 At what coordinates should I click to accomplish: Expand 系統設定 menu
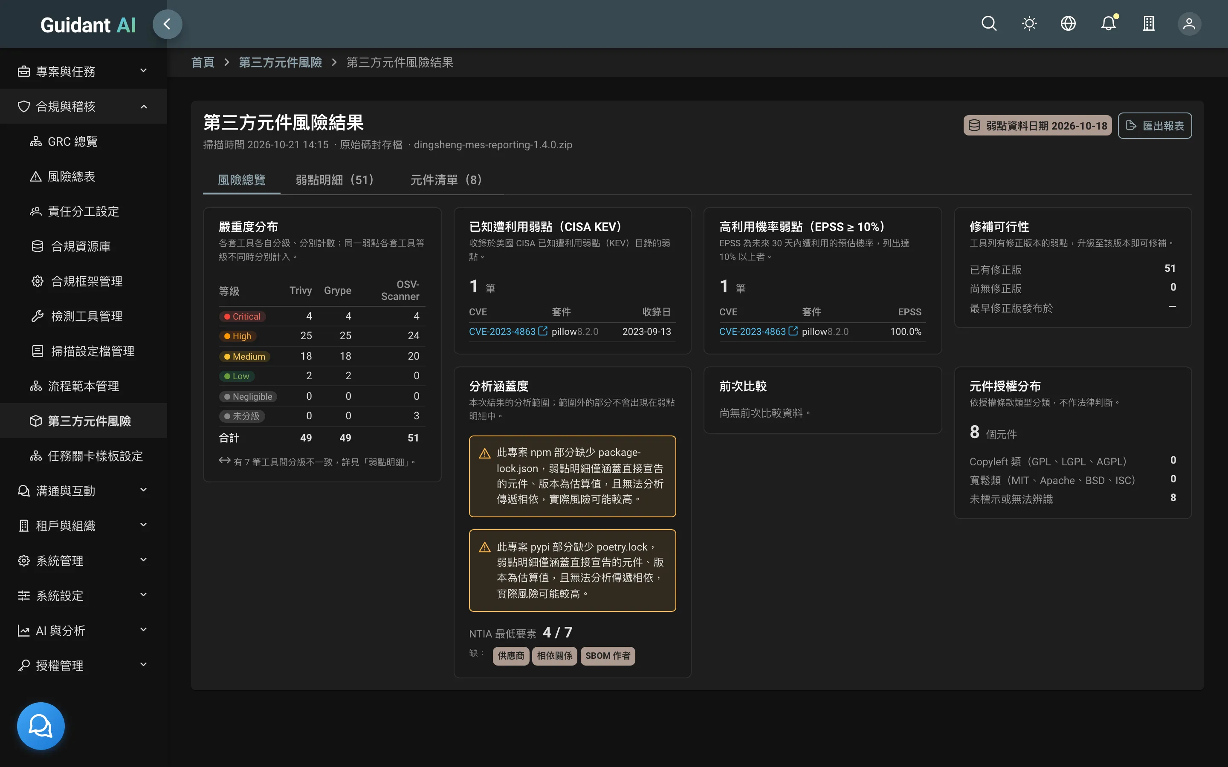point(84,596)
